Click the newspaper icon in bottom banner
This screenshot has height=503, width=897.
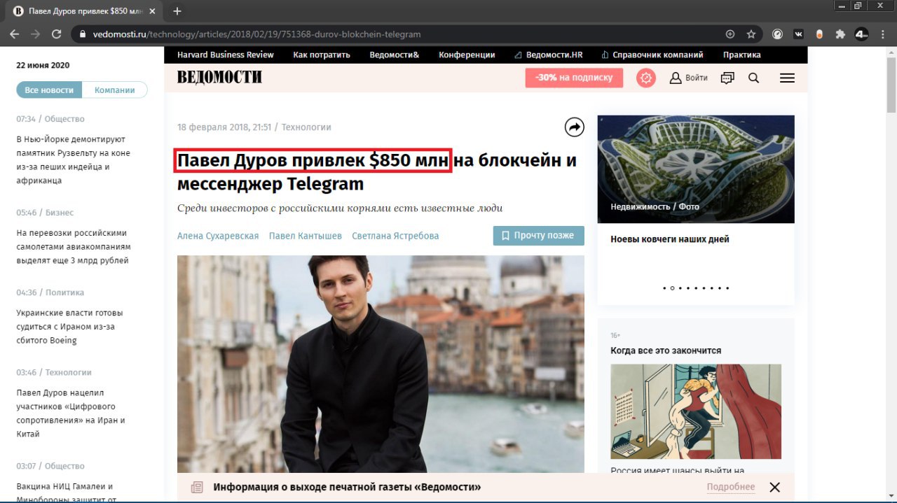[197, 487]
